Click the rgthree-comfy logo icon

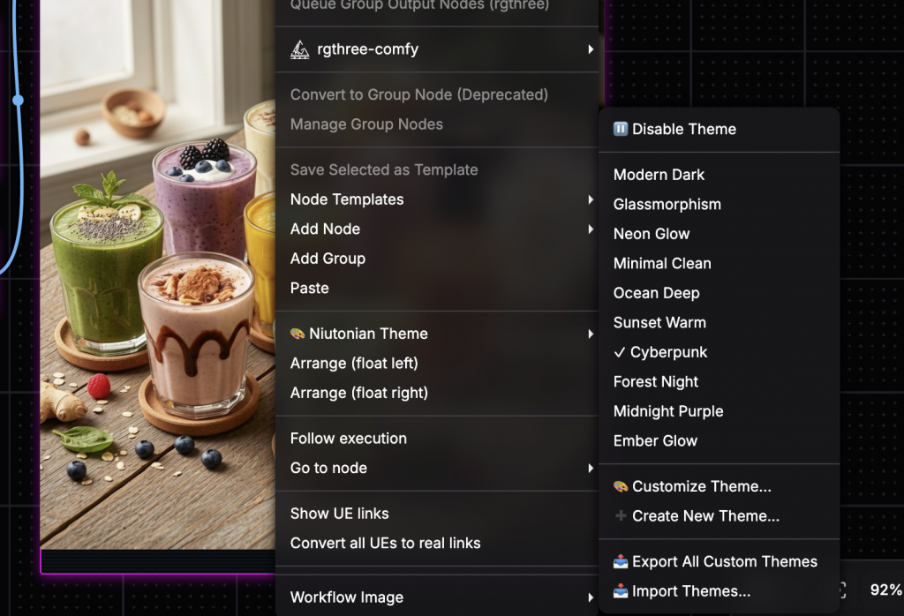[x=300, y=49]
